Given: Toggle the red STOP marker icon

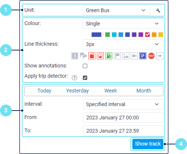Looking at the screenshot, I should 151,56.
